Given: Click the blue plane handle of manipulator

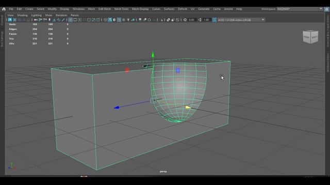Looking at the screenshot, I should tap(177, 70).
